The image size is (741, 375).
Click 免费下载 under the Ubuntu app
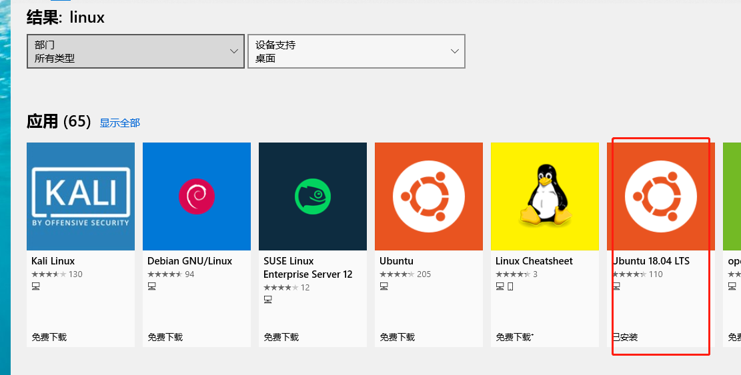click(x=397, y=337)
